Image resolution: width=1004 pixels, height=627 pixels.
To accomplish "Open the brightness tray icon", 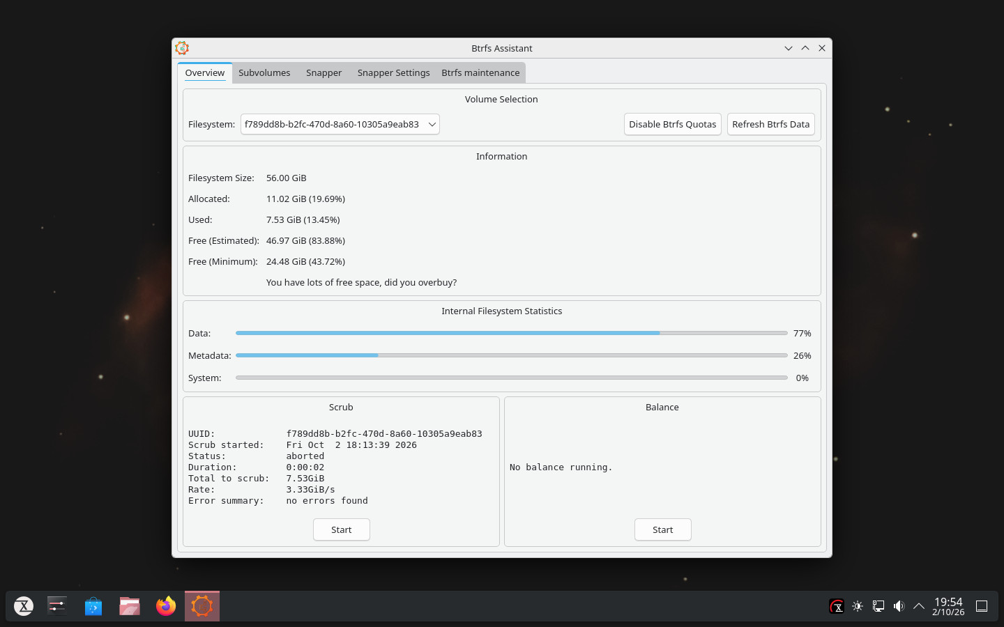I will pos(858,606).
